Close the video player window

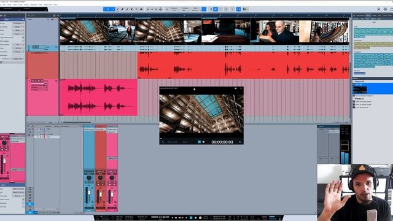[x=241, y=88]
